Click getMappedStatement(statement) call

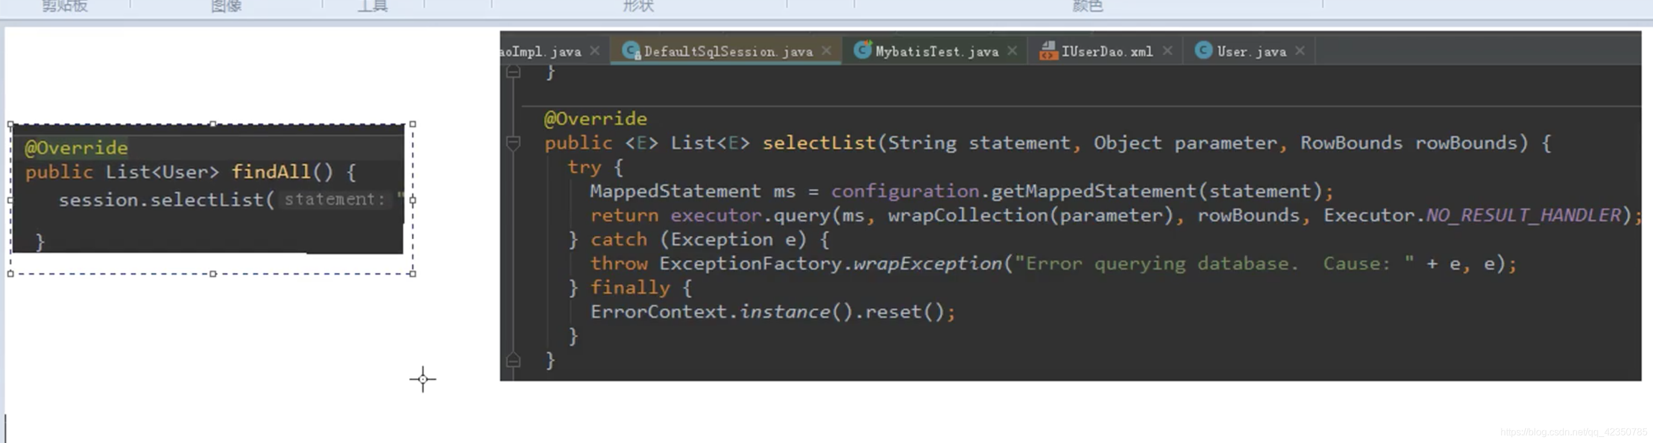1156,191
